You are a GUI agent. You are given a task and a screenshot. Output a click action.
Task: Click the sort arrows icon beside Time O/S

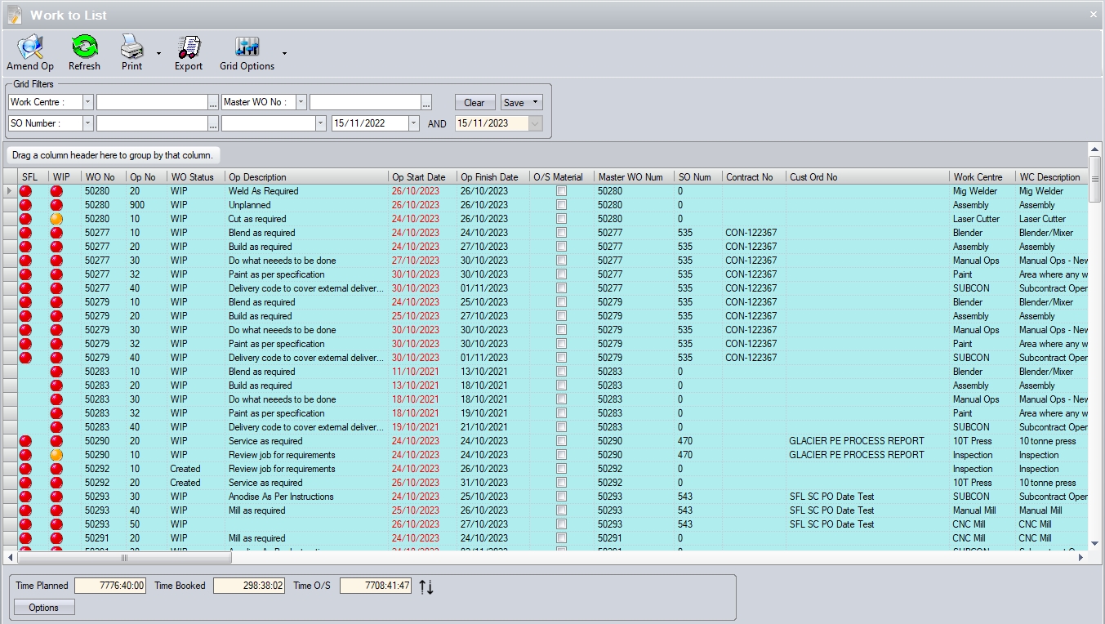point(426,586)
